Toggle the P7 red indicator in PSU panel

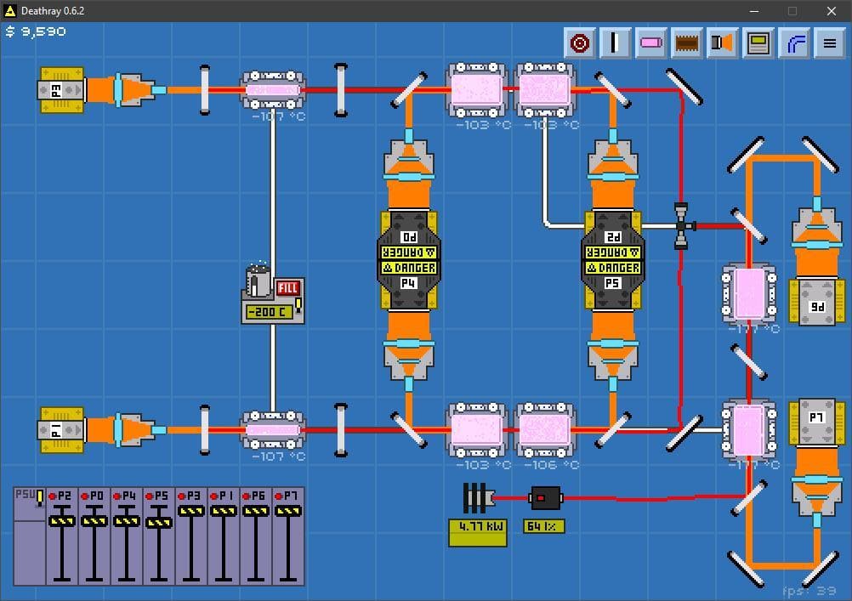(279, 496)
